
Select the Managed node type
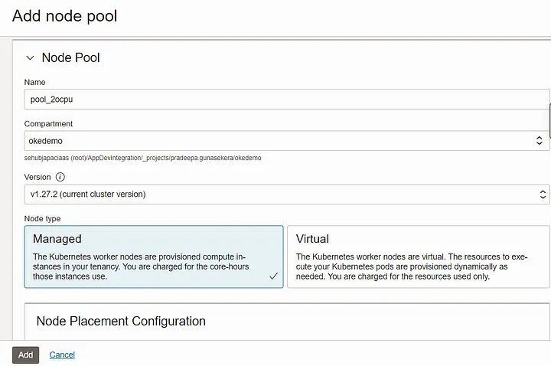click(154, 257)
